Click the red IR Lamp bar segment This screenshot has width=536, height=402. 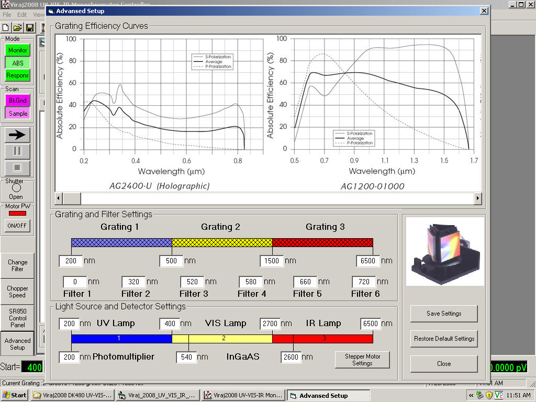(x=322, y=339)
